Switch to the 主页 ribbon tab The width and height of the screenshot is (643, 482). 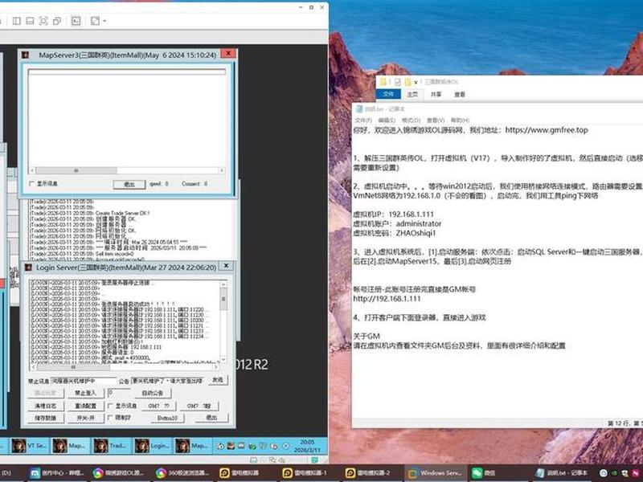412,94
